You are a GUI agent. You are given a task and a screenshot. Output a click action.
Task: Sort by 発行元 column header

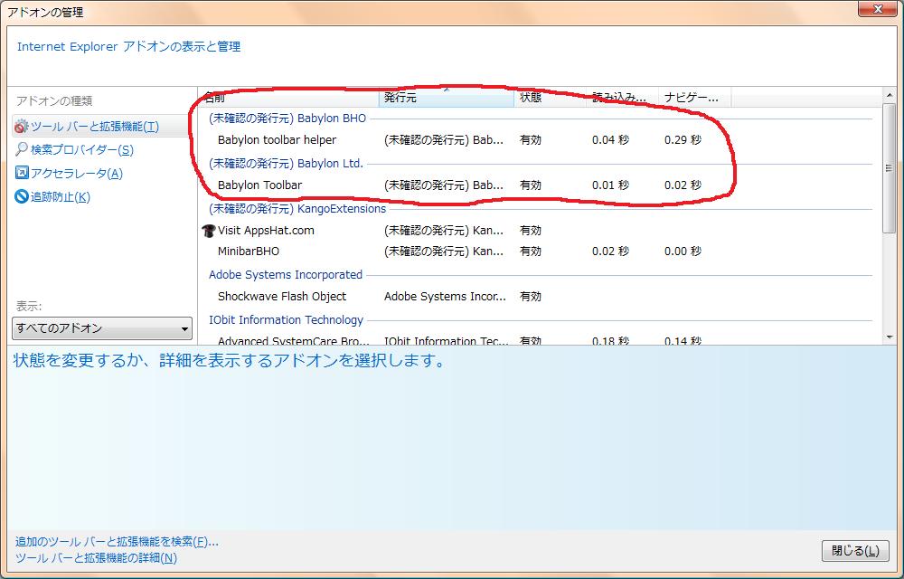(447, 98)
